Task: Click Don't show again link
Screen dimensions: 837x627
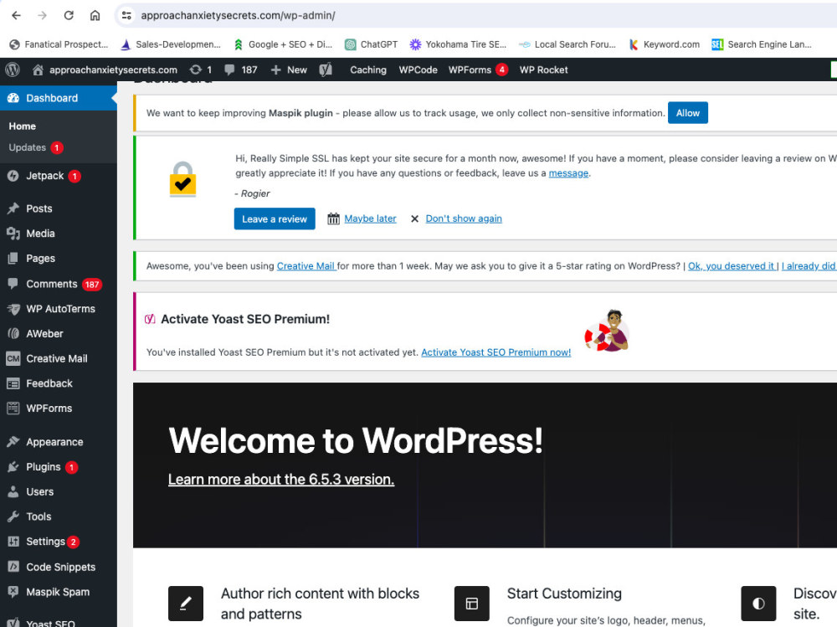Action: [464, 218]
